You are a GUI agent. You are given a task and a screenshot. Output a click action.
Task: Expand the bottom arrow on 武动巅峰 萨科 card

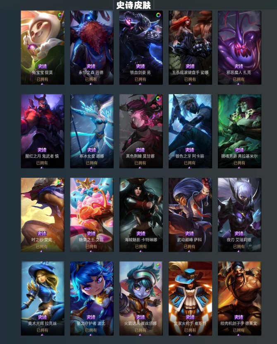click(189, 251)
